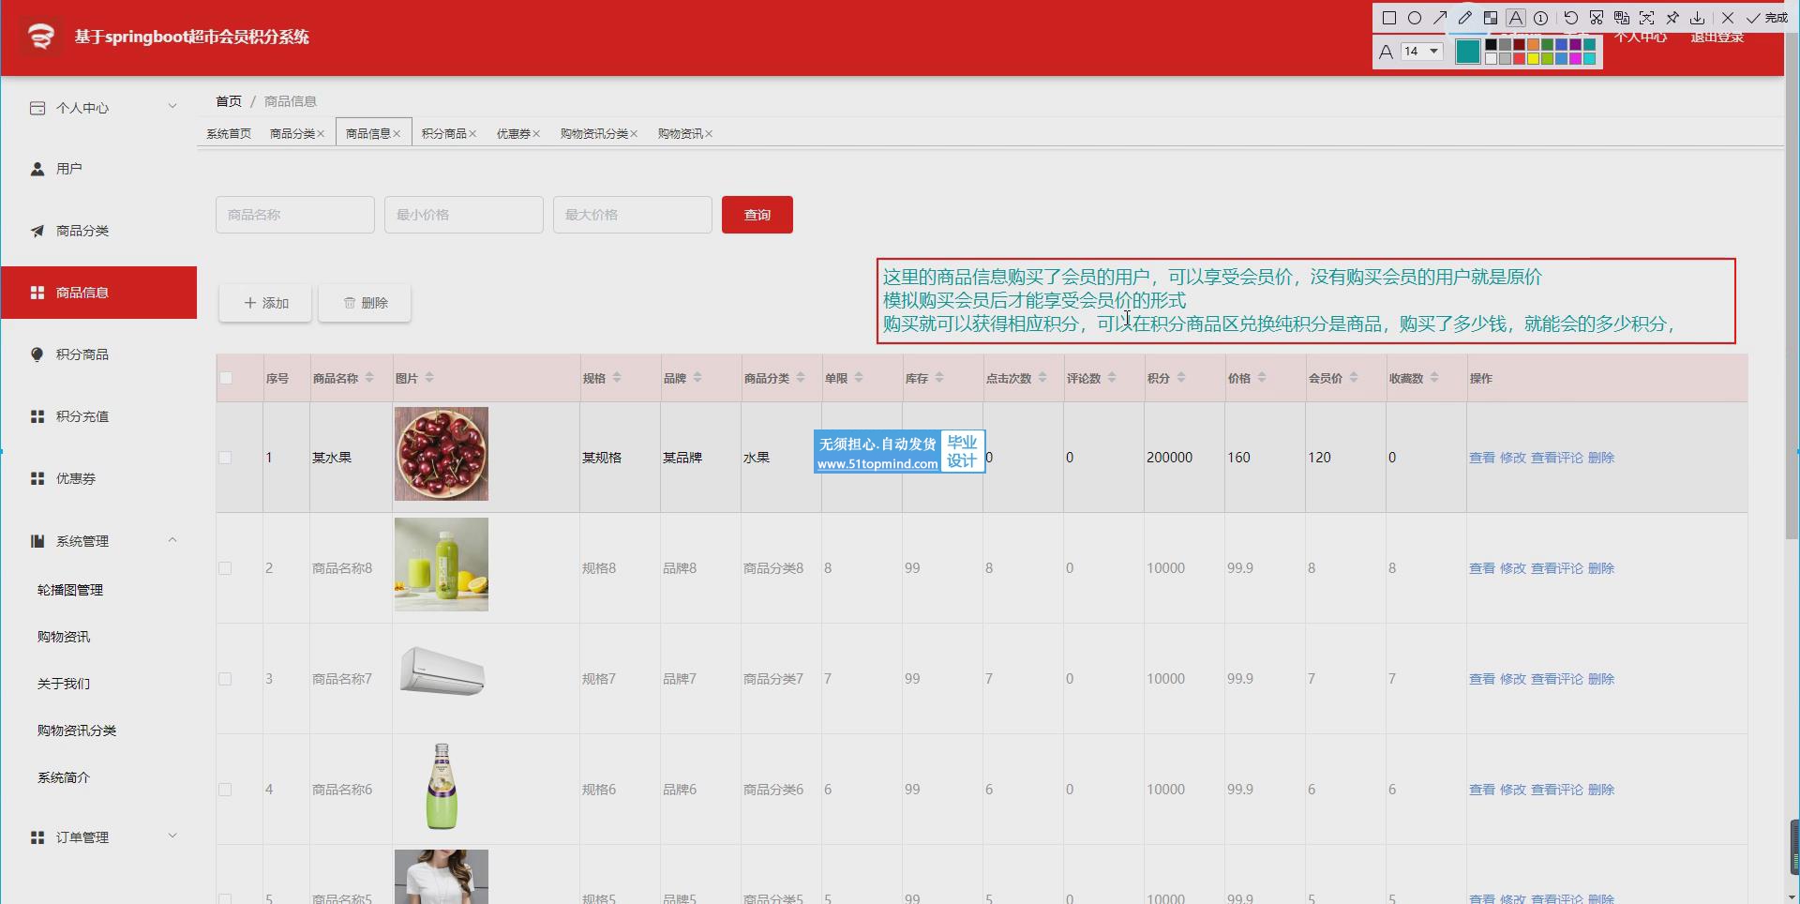Close the 优惠券 tab with its X

click(536, 134)
